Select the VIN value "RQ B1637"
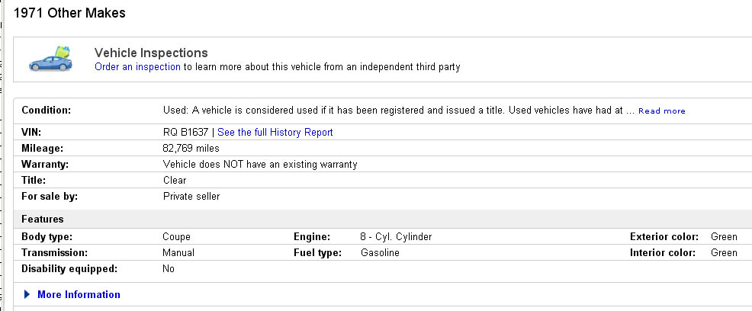Screen dimensions: 752x311 [185, 133]
